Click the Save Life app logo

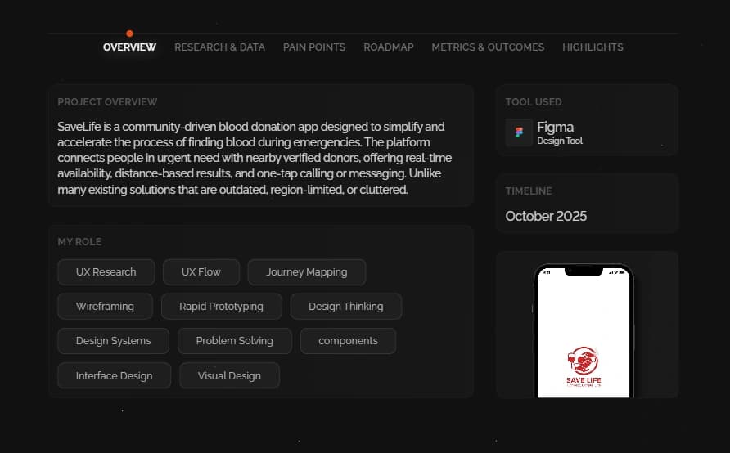point(584,367)
